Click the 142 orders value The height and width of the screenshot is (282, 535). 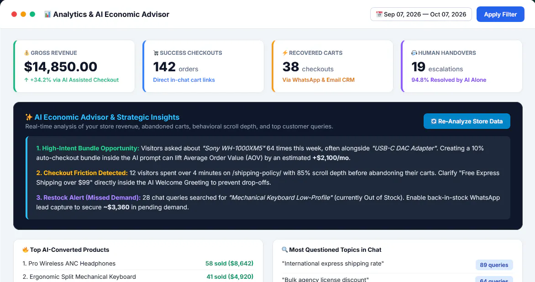pos(176,67)
